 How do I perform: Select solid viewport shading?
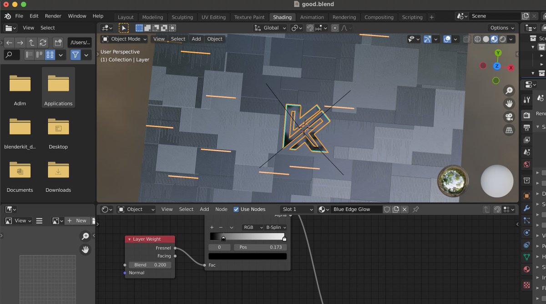tap(486, 39)
